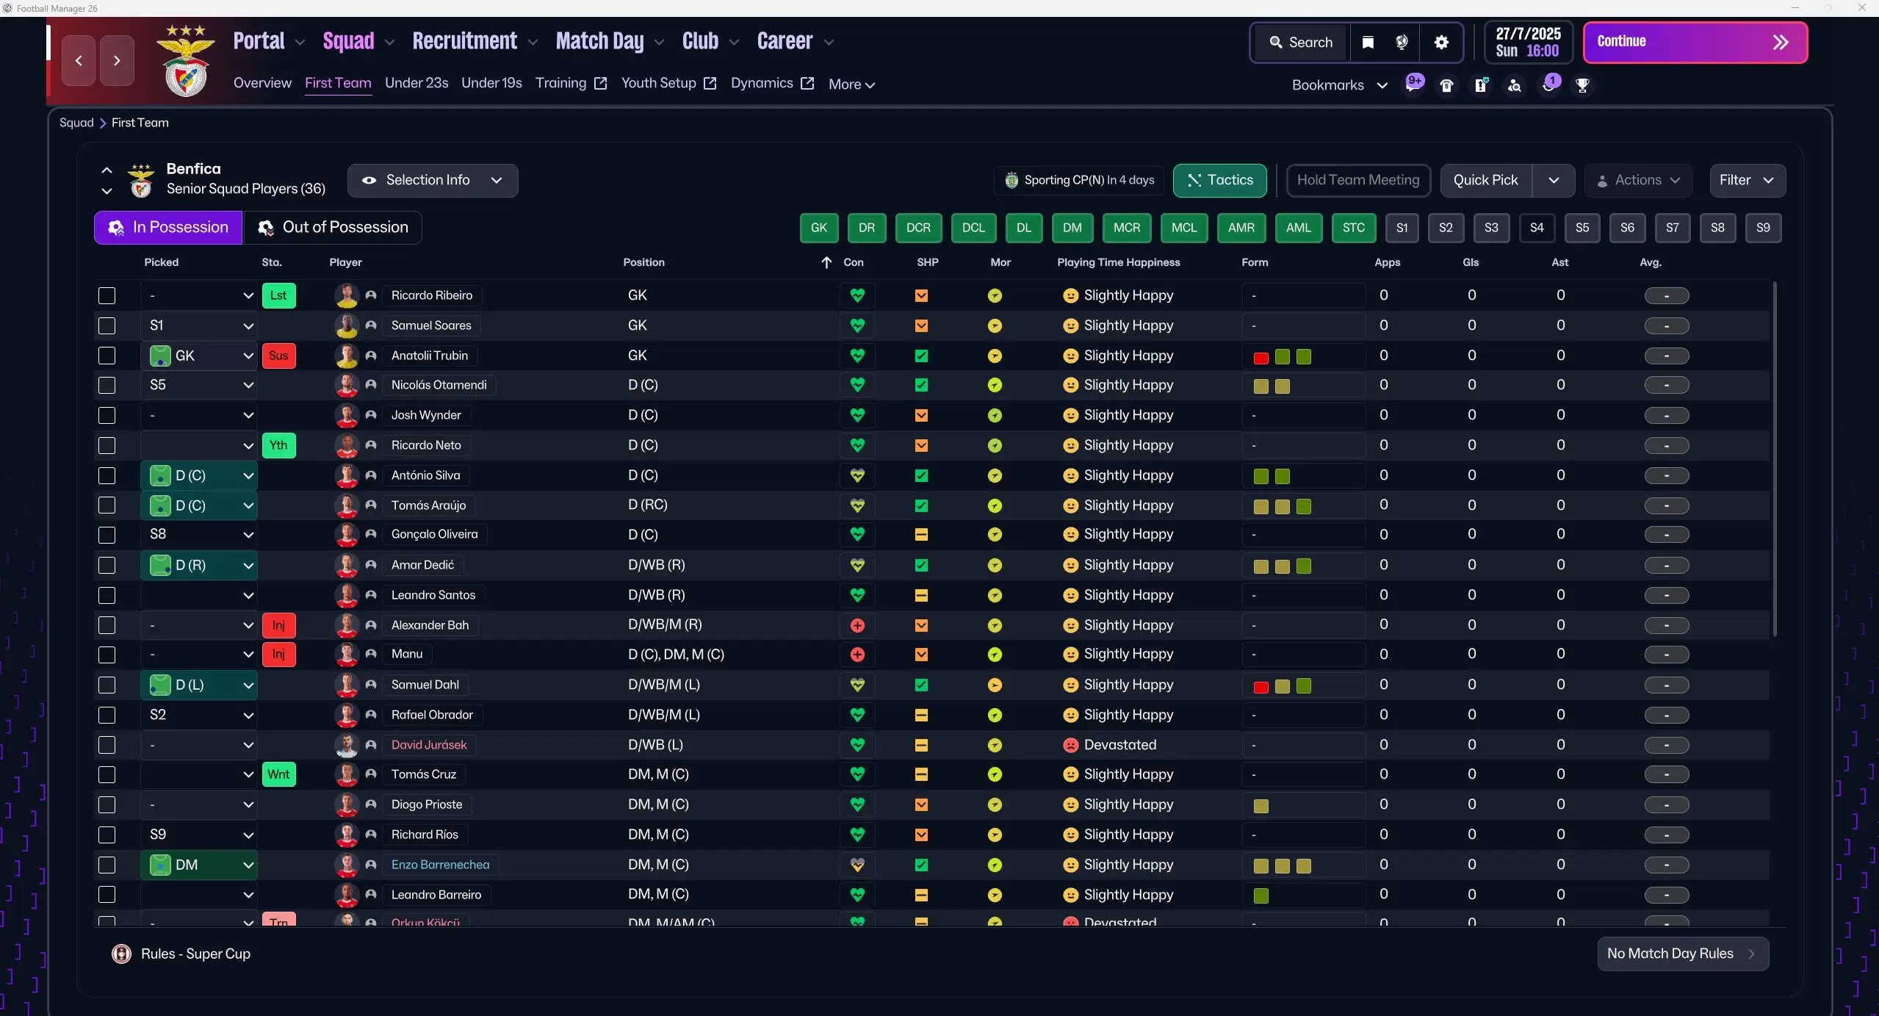Check the box for Enzo Barrenechea
This screenshot has width=1879, height=1016.
tap(107, 865)
